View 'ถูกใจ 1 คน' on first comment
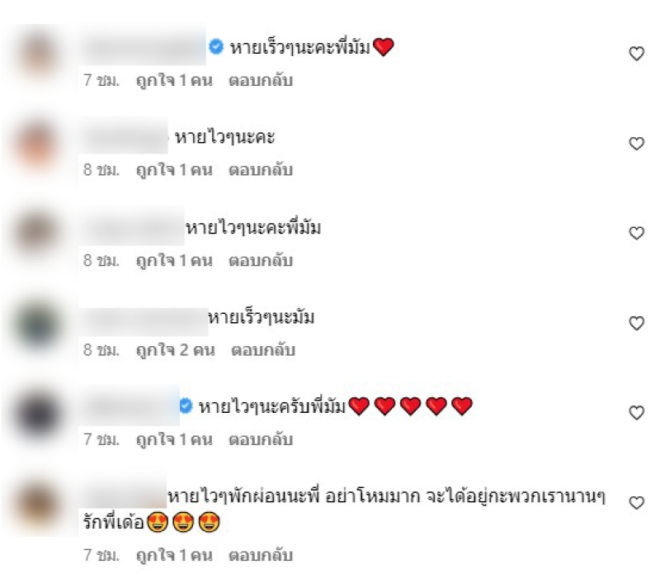Viewport: 660px width, 574px height. [174, 80]
